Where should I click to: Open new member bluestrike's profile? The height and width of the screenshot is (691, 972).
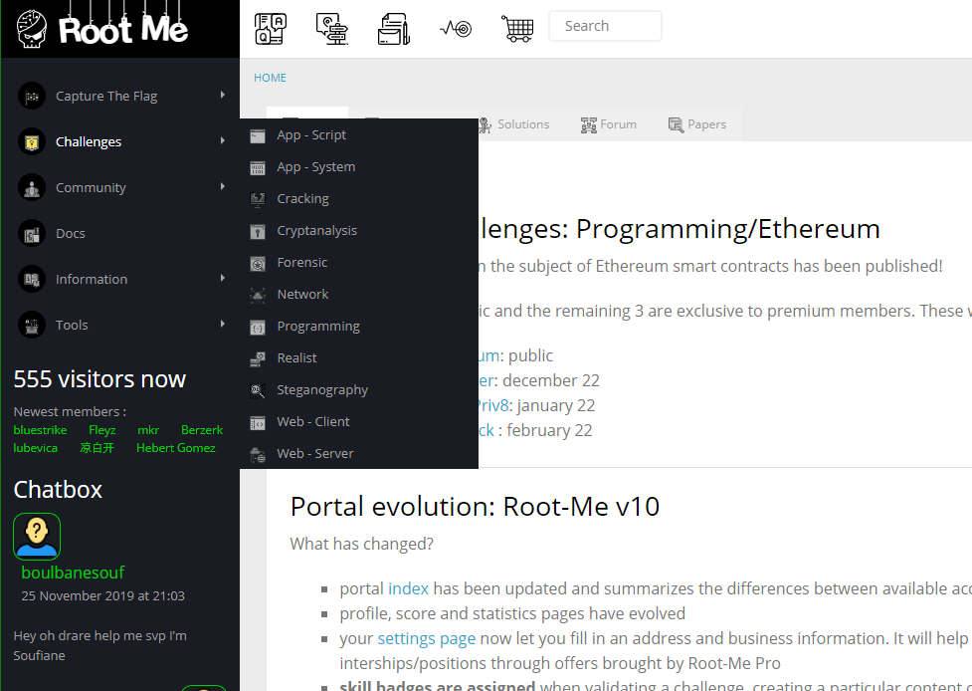click(41, 430)
